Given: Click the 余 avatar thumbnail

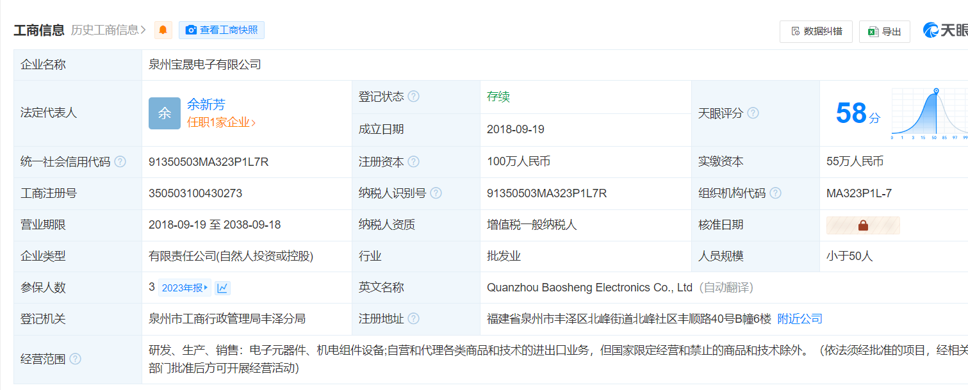Looking at the screenshot, I should click(x=165, y=113).
